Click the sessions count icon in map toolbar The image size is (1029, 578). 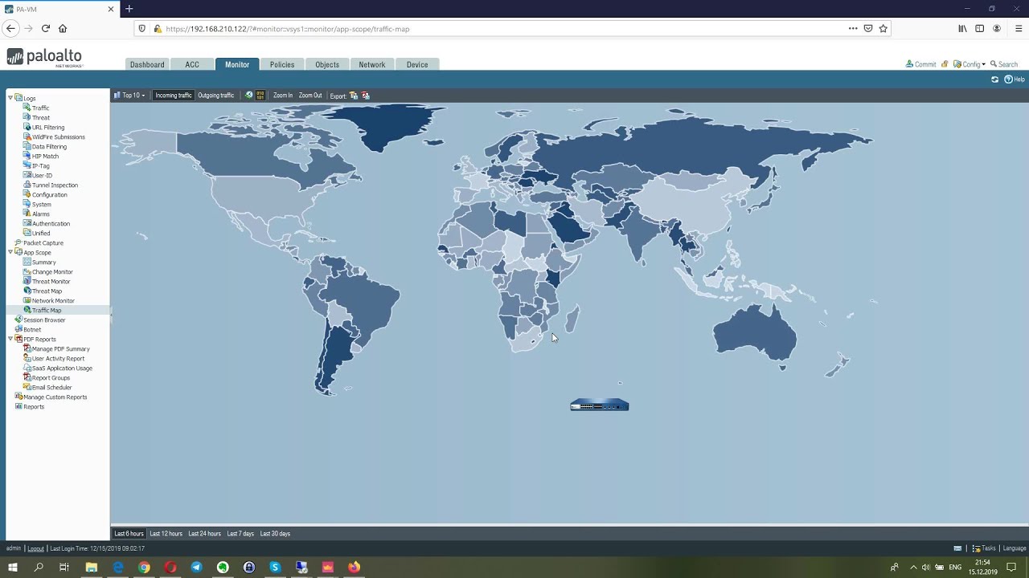[x=249, y=96]
